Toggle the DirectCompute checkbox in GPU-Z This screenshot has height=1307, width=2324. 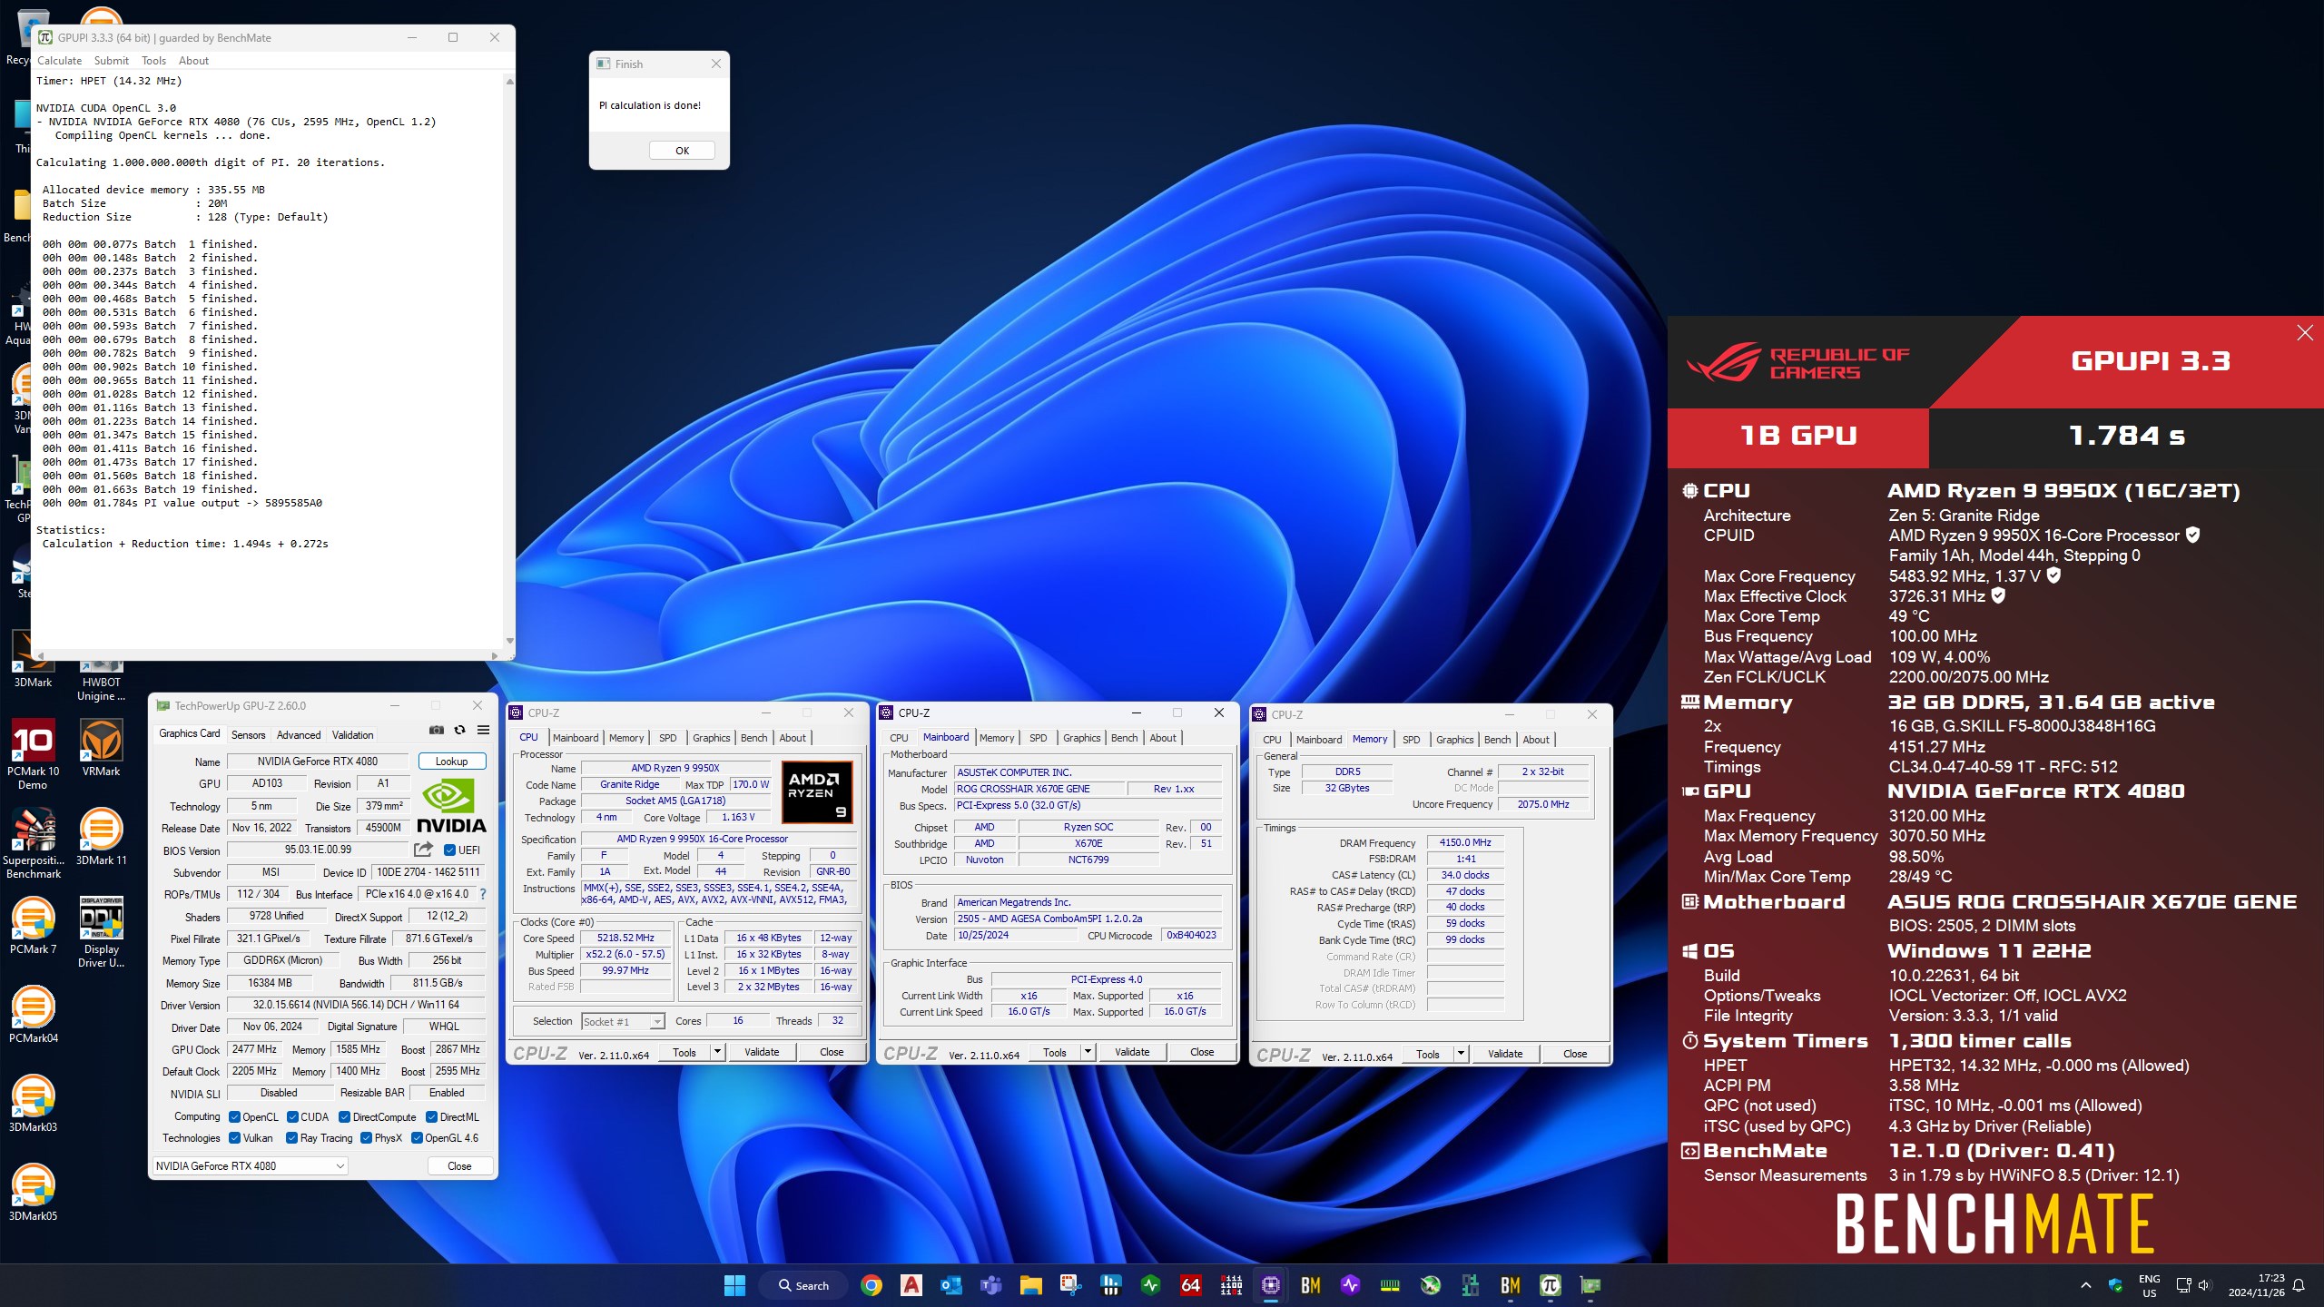click(x=345, y=1117)
